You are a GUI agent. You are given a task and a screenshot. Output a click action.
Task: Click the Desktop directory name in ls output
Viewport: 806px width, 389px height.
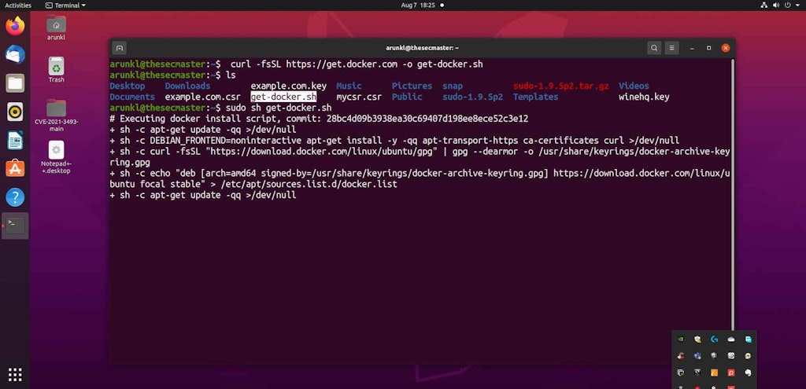pyautogui.click(x=127, y=86)
